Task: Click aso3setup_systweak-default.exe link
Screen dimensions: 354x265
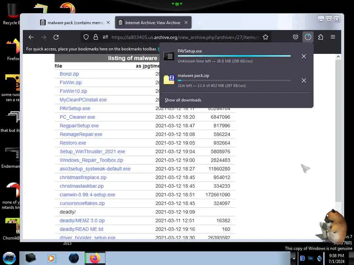Action: click(95, 169)
